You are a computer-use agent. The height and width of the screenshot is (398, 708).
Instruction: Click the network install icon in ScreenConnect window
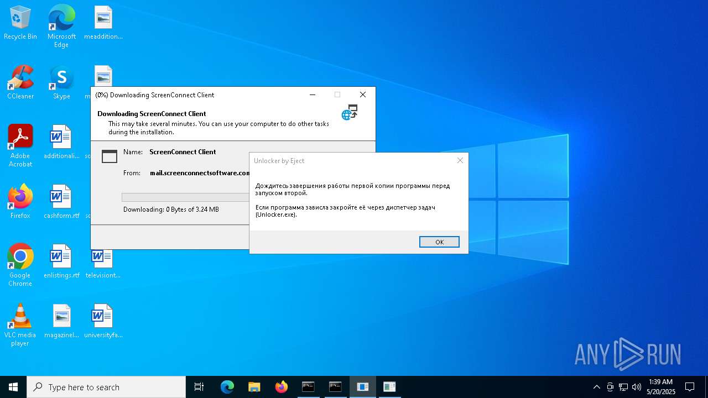[x=350, y=112]
